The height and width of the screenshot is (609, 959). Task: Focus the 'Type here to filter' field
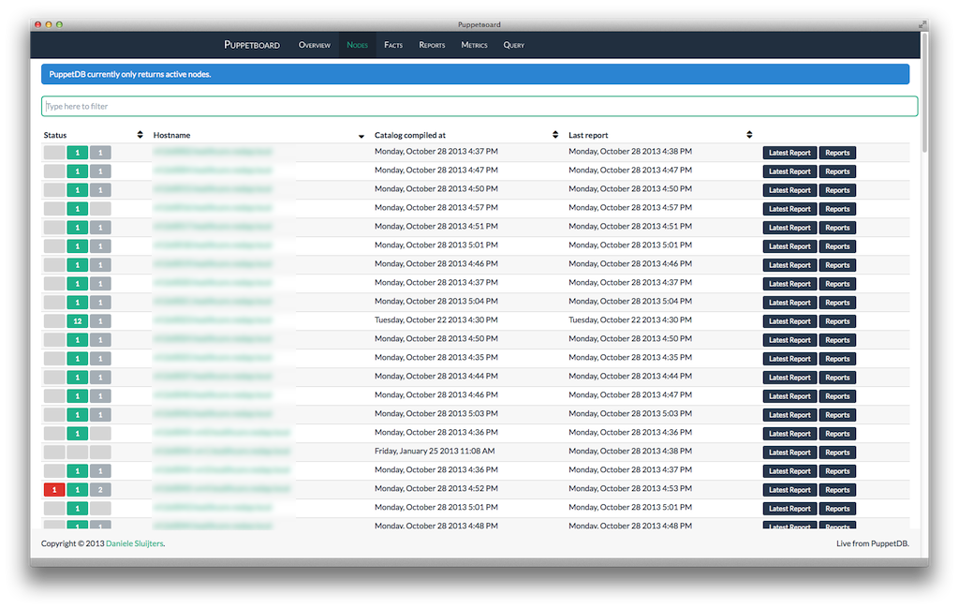[479, 106]
